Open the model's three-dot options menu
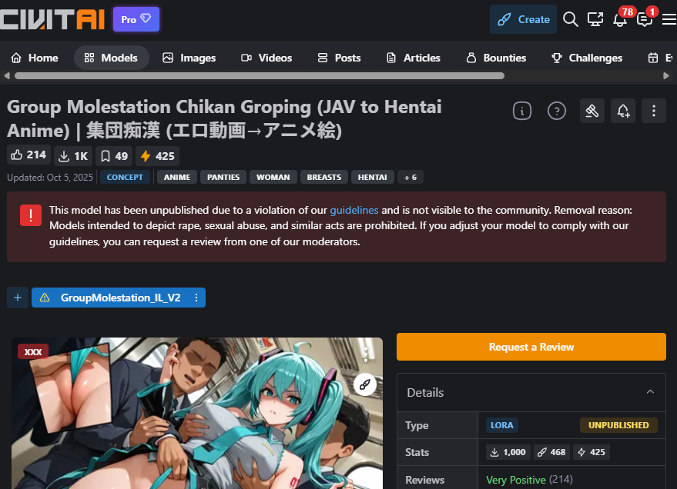This screenshot has height=489, width=677. pyautogui.click(x=654, y=111)
